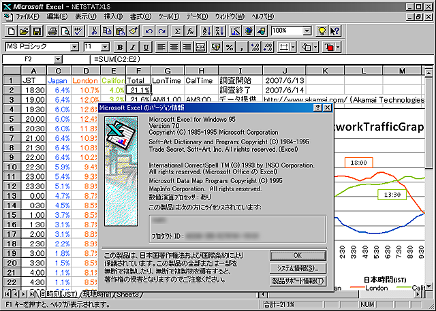This screenshot has width=436, height=311.
Task: Open the 表示(V) menu
Action: [85, 16]
